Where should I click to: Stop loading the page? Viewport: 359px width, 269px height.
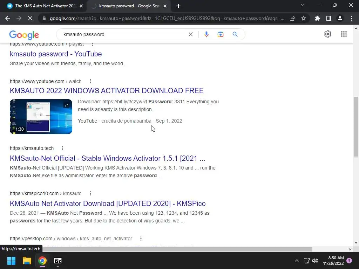pyautogui.click(x=30, y=18)
